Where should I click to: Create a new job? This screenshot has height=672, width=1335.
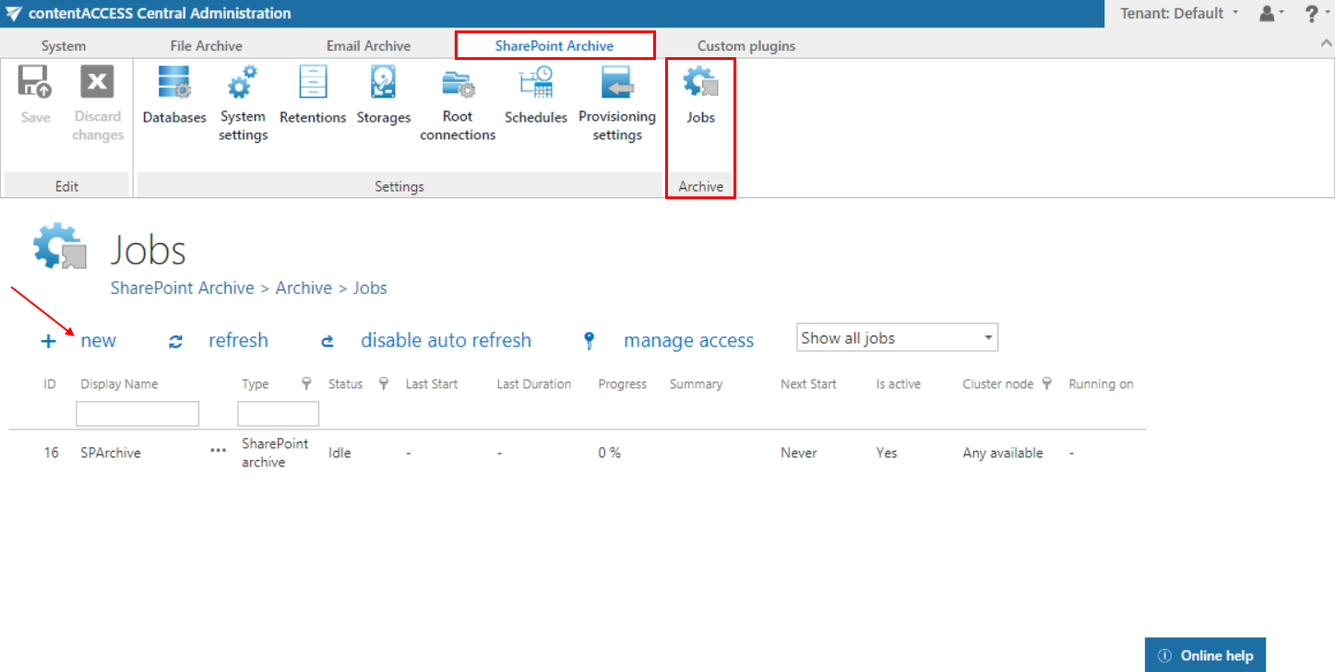(x=97, y=340)
